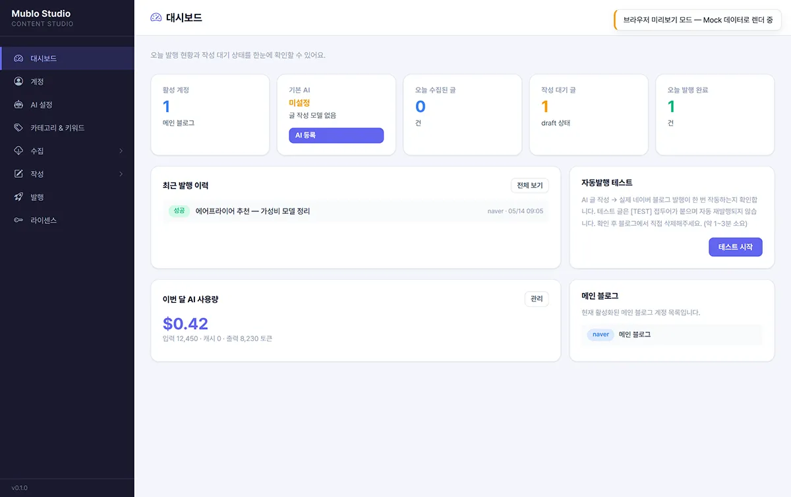This screenshot has height=497, width=791.
Task: Open the 라이센스 menu item
Action: point(67,220)
